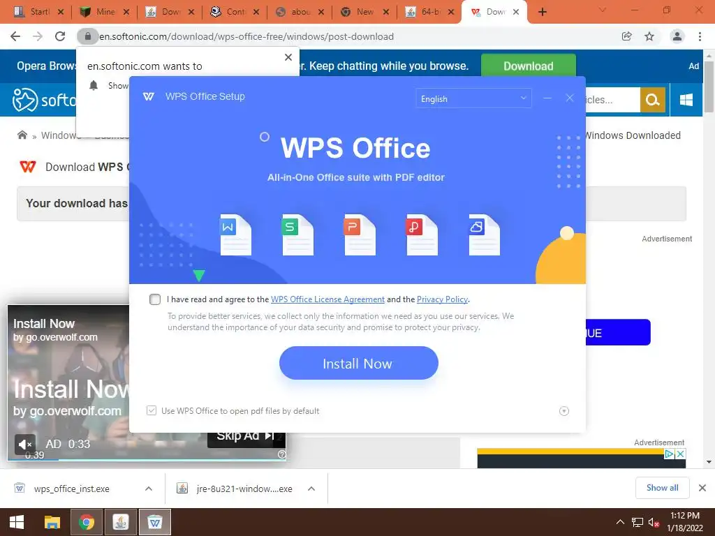Click the Softonic search magnifier button

click(x=653, y=99)
